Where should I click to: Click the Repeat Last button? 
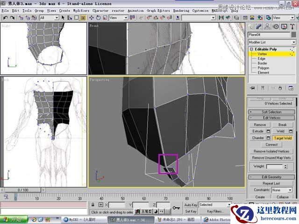point(271,183)
